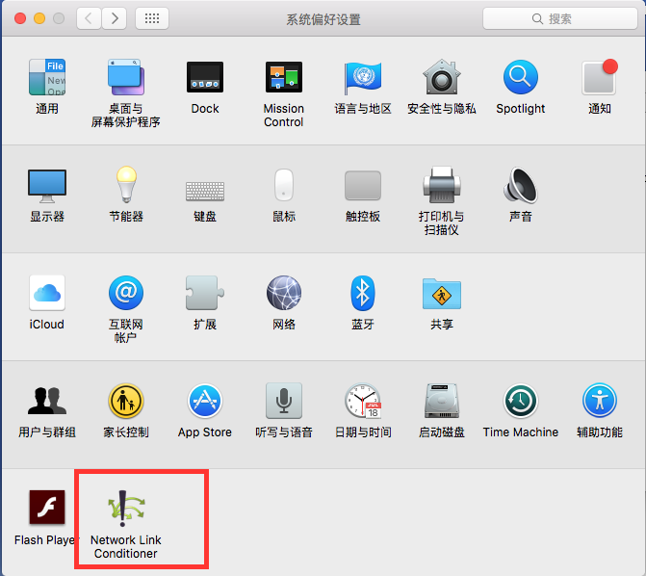Focus the 搜索 search field
Viewport: 646px width, 576px height.
[560, 18]
